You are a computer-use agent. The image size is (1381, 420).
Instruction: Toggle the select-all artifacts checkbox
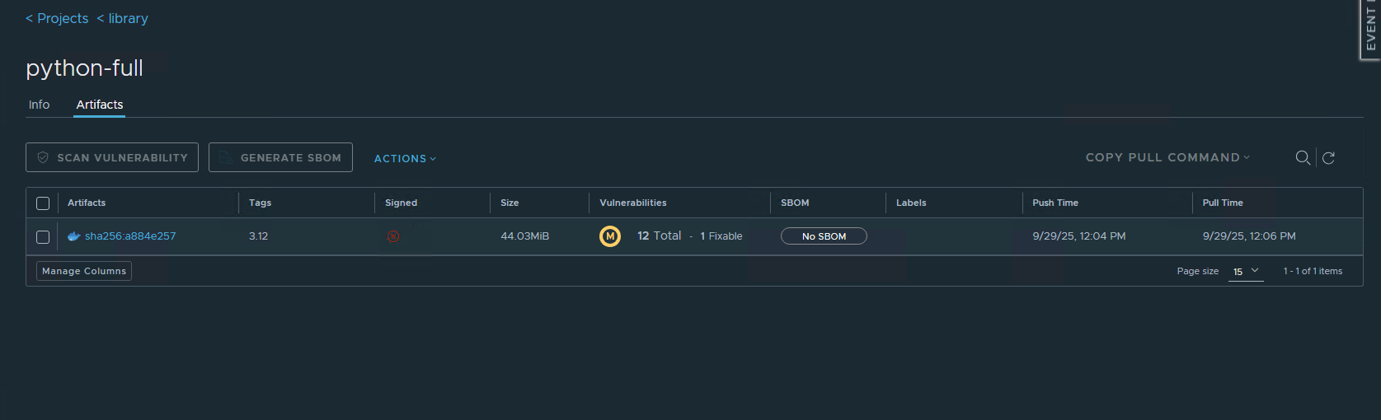point(43,203)
